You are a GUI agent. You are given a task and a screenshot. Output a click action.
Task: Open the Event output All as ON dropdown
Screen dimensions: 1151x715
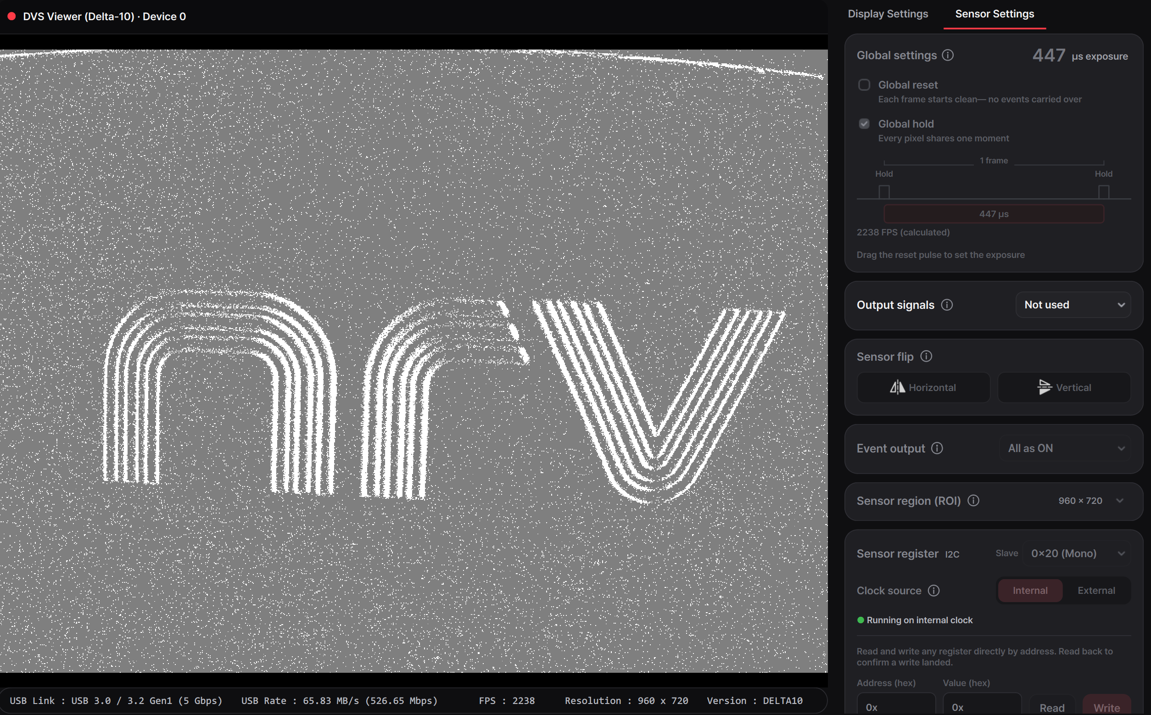pyautogui.click(x=1064, y=448)
